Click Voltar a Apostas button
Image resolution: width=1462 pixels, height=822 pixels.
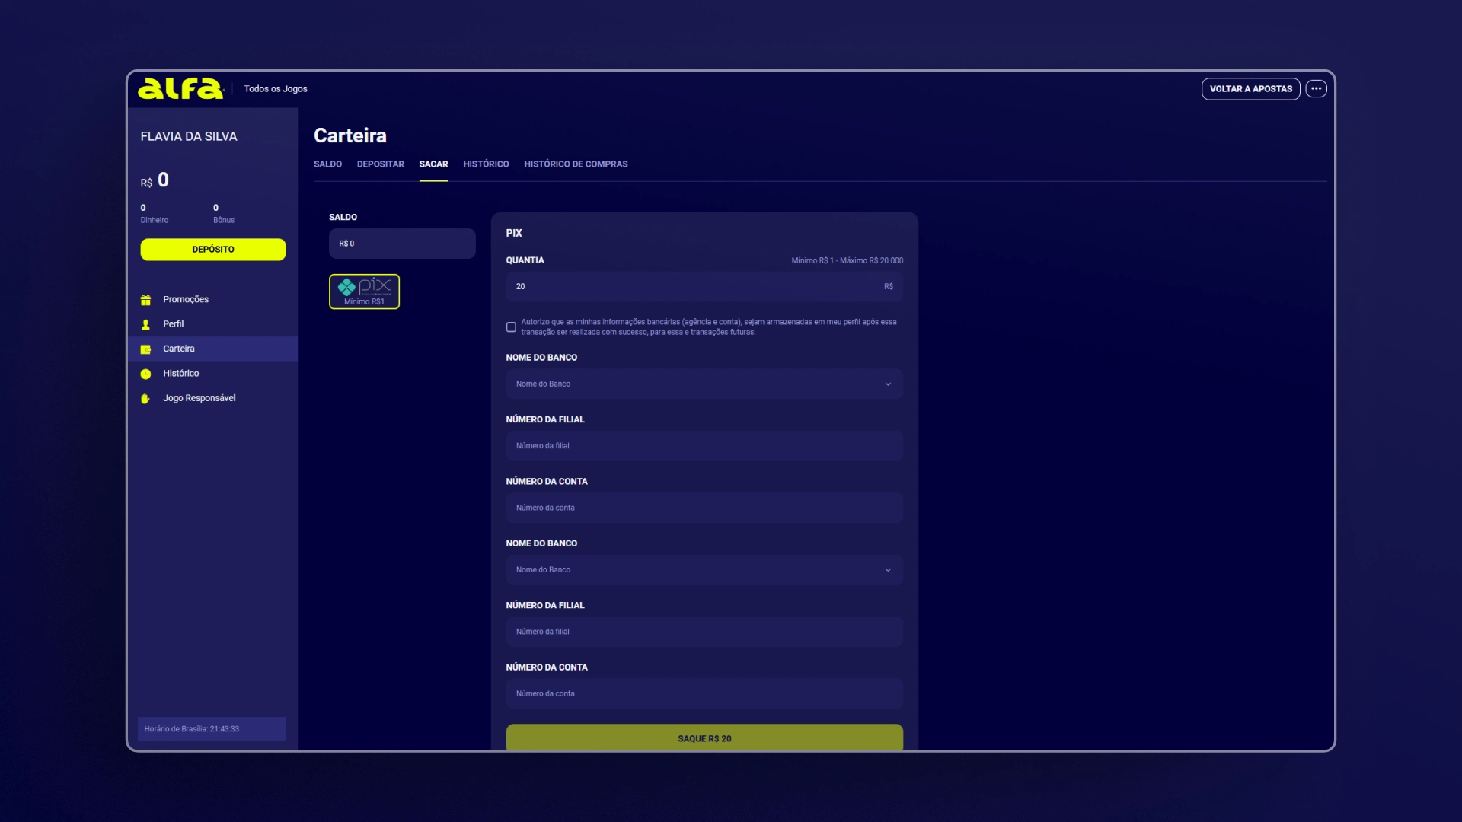[x=1250, y=89]
